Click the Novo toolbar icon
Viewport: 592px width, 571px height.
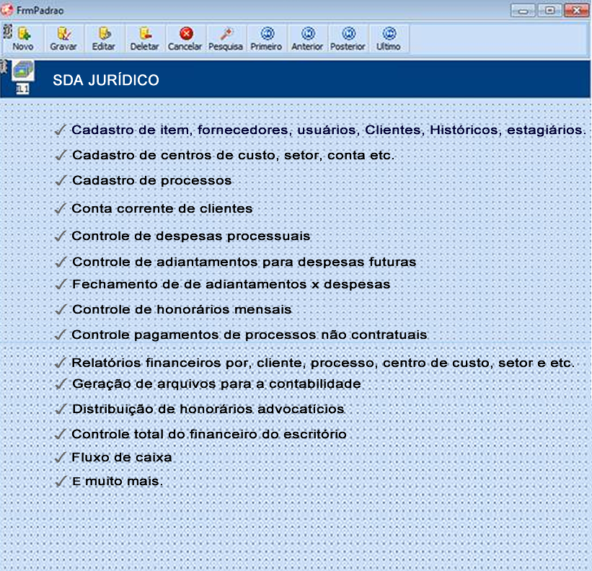(23, 39)
